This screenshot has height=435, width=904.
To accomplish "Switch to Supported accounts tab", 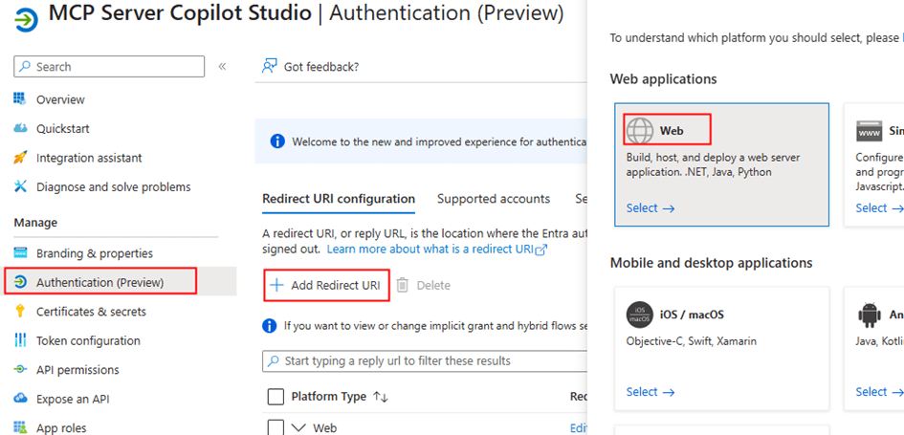I will tap(493, 199).
